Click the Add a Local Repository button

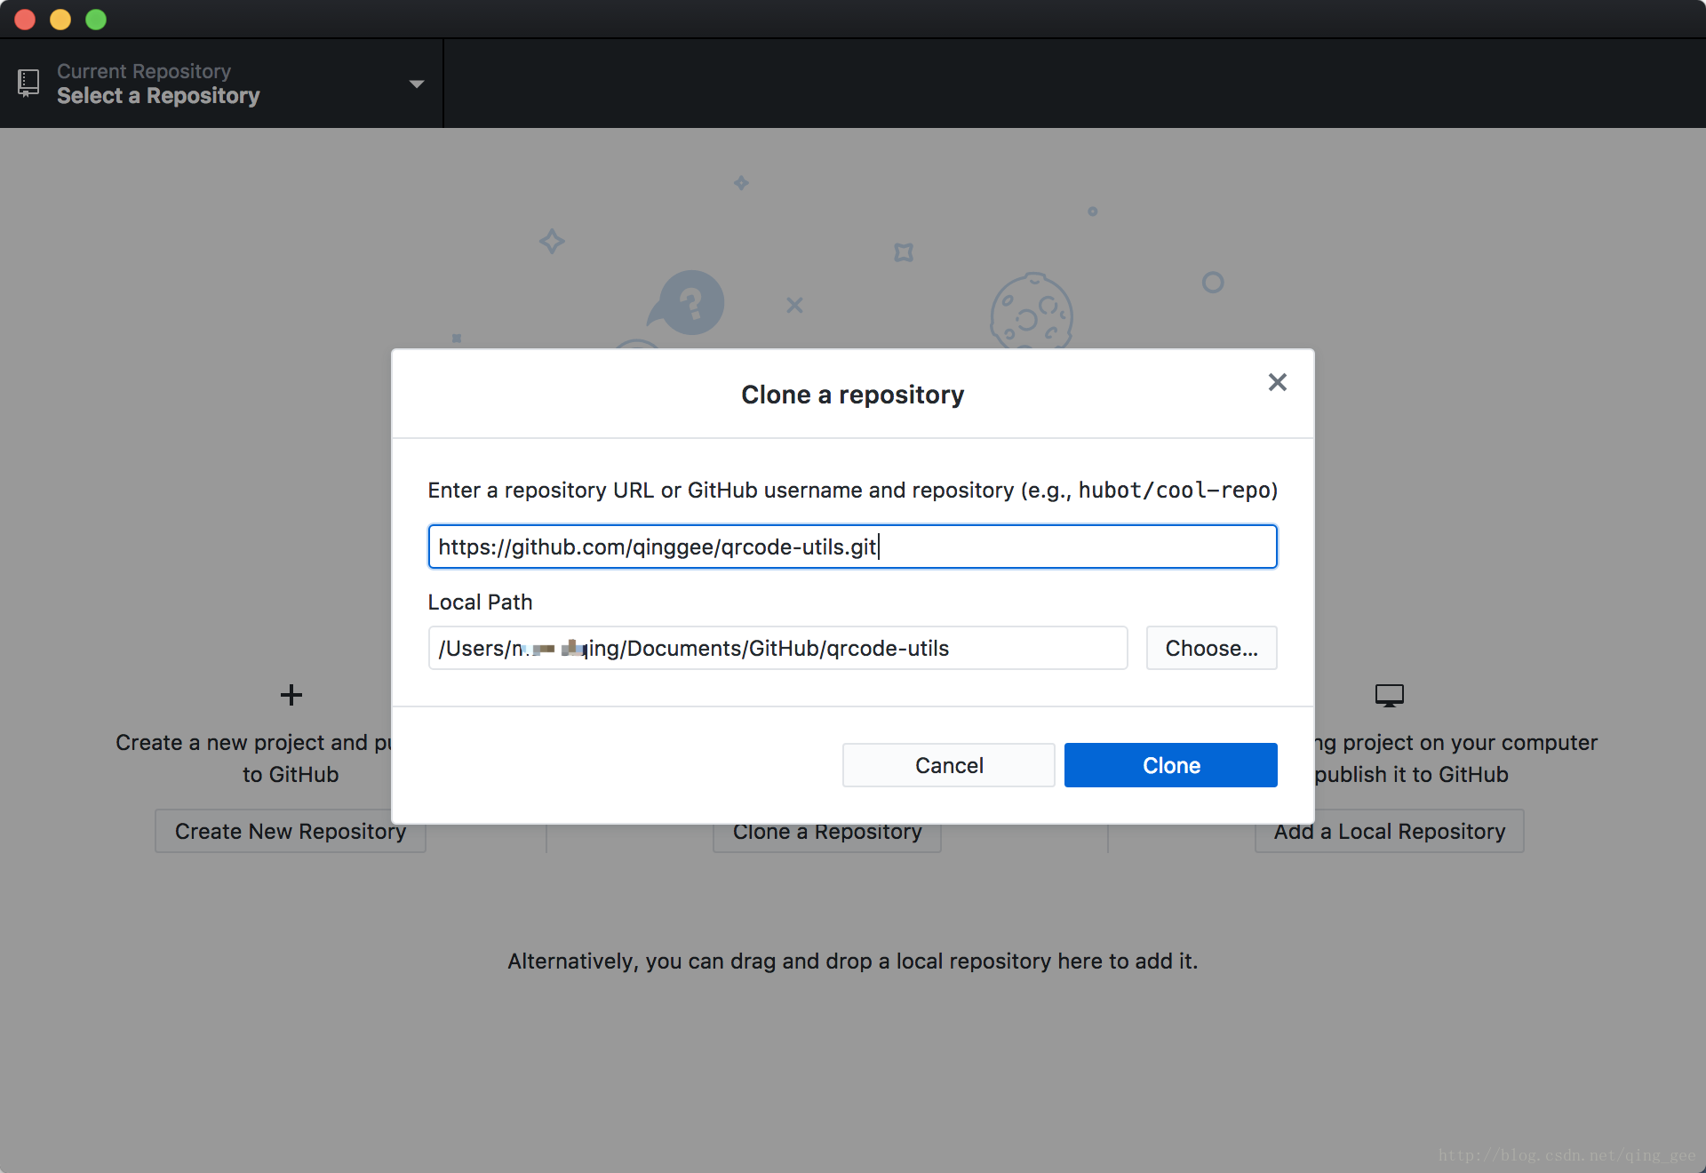coord(1389,832)
